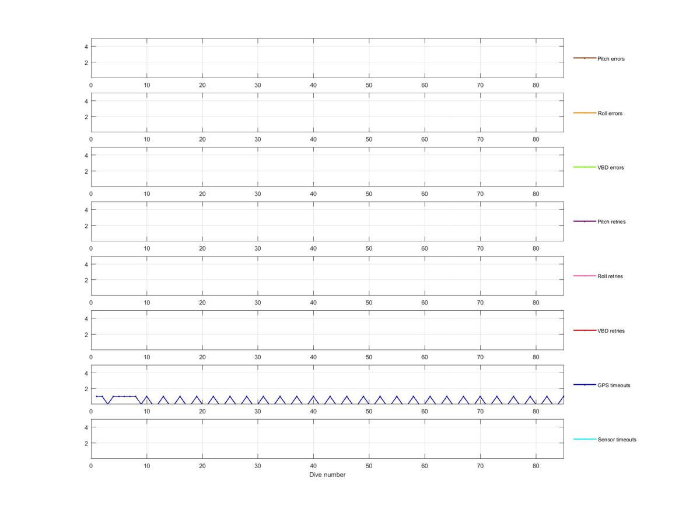This screenshot has height=516, width=700.
Task: Click the pink Roll retries legend line
Action: click(584, 276)
